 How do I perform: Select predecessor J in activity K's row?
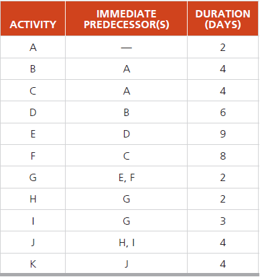(x=127, y=264)
